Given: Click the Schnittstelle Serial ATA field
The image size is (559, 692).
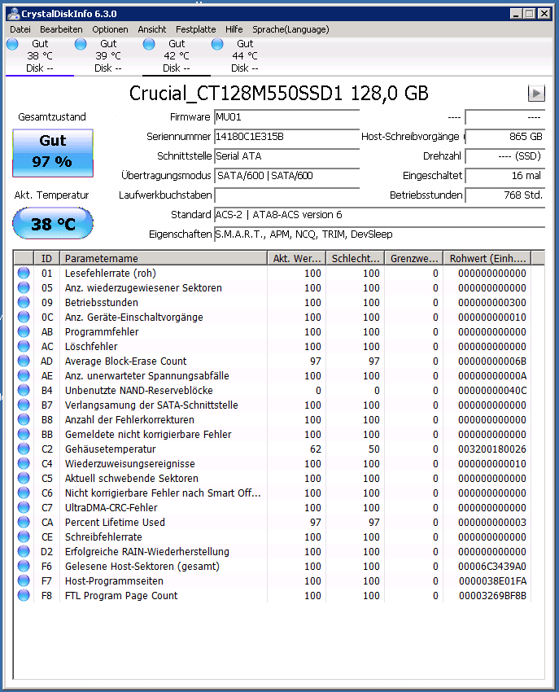Looking at the screenshot, I should click(x=286, y=156).
